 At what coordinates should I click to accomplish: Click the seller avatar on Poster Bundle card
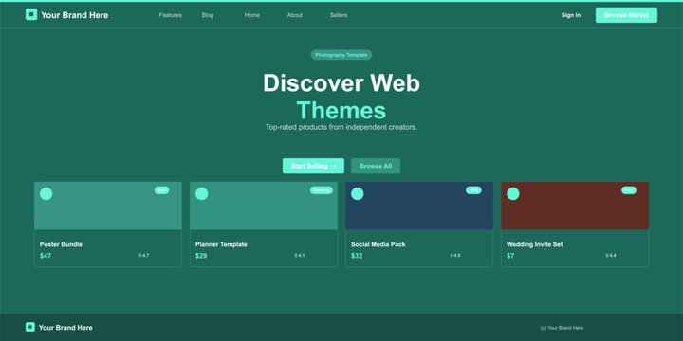tap(46, 193)
